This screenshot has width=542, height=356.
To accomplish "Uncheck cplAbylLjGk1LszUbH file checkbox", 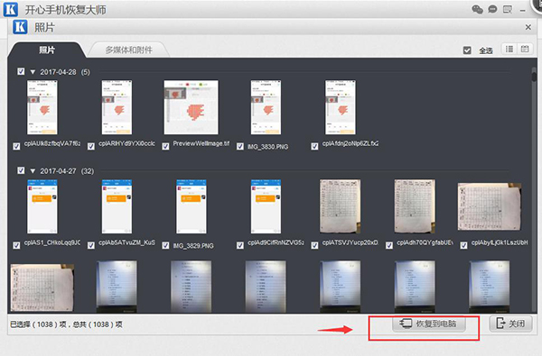I will (x=463, y=245).
